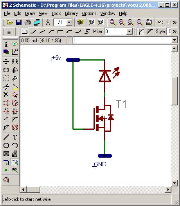Viewport: 180px width, 206px height.
Task: Choose the Text tool
Action: coord(15,137)
